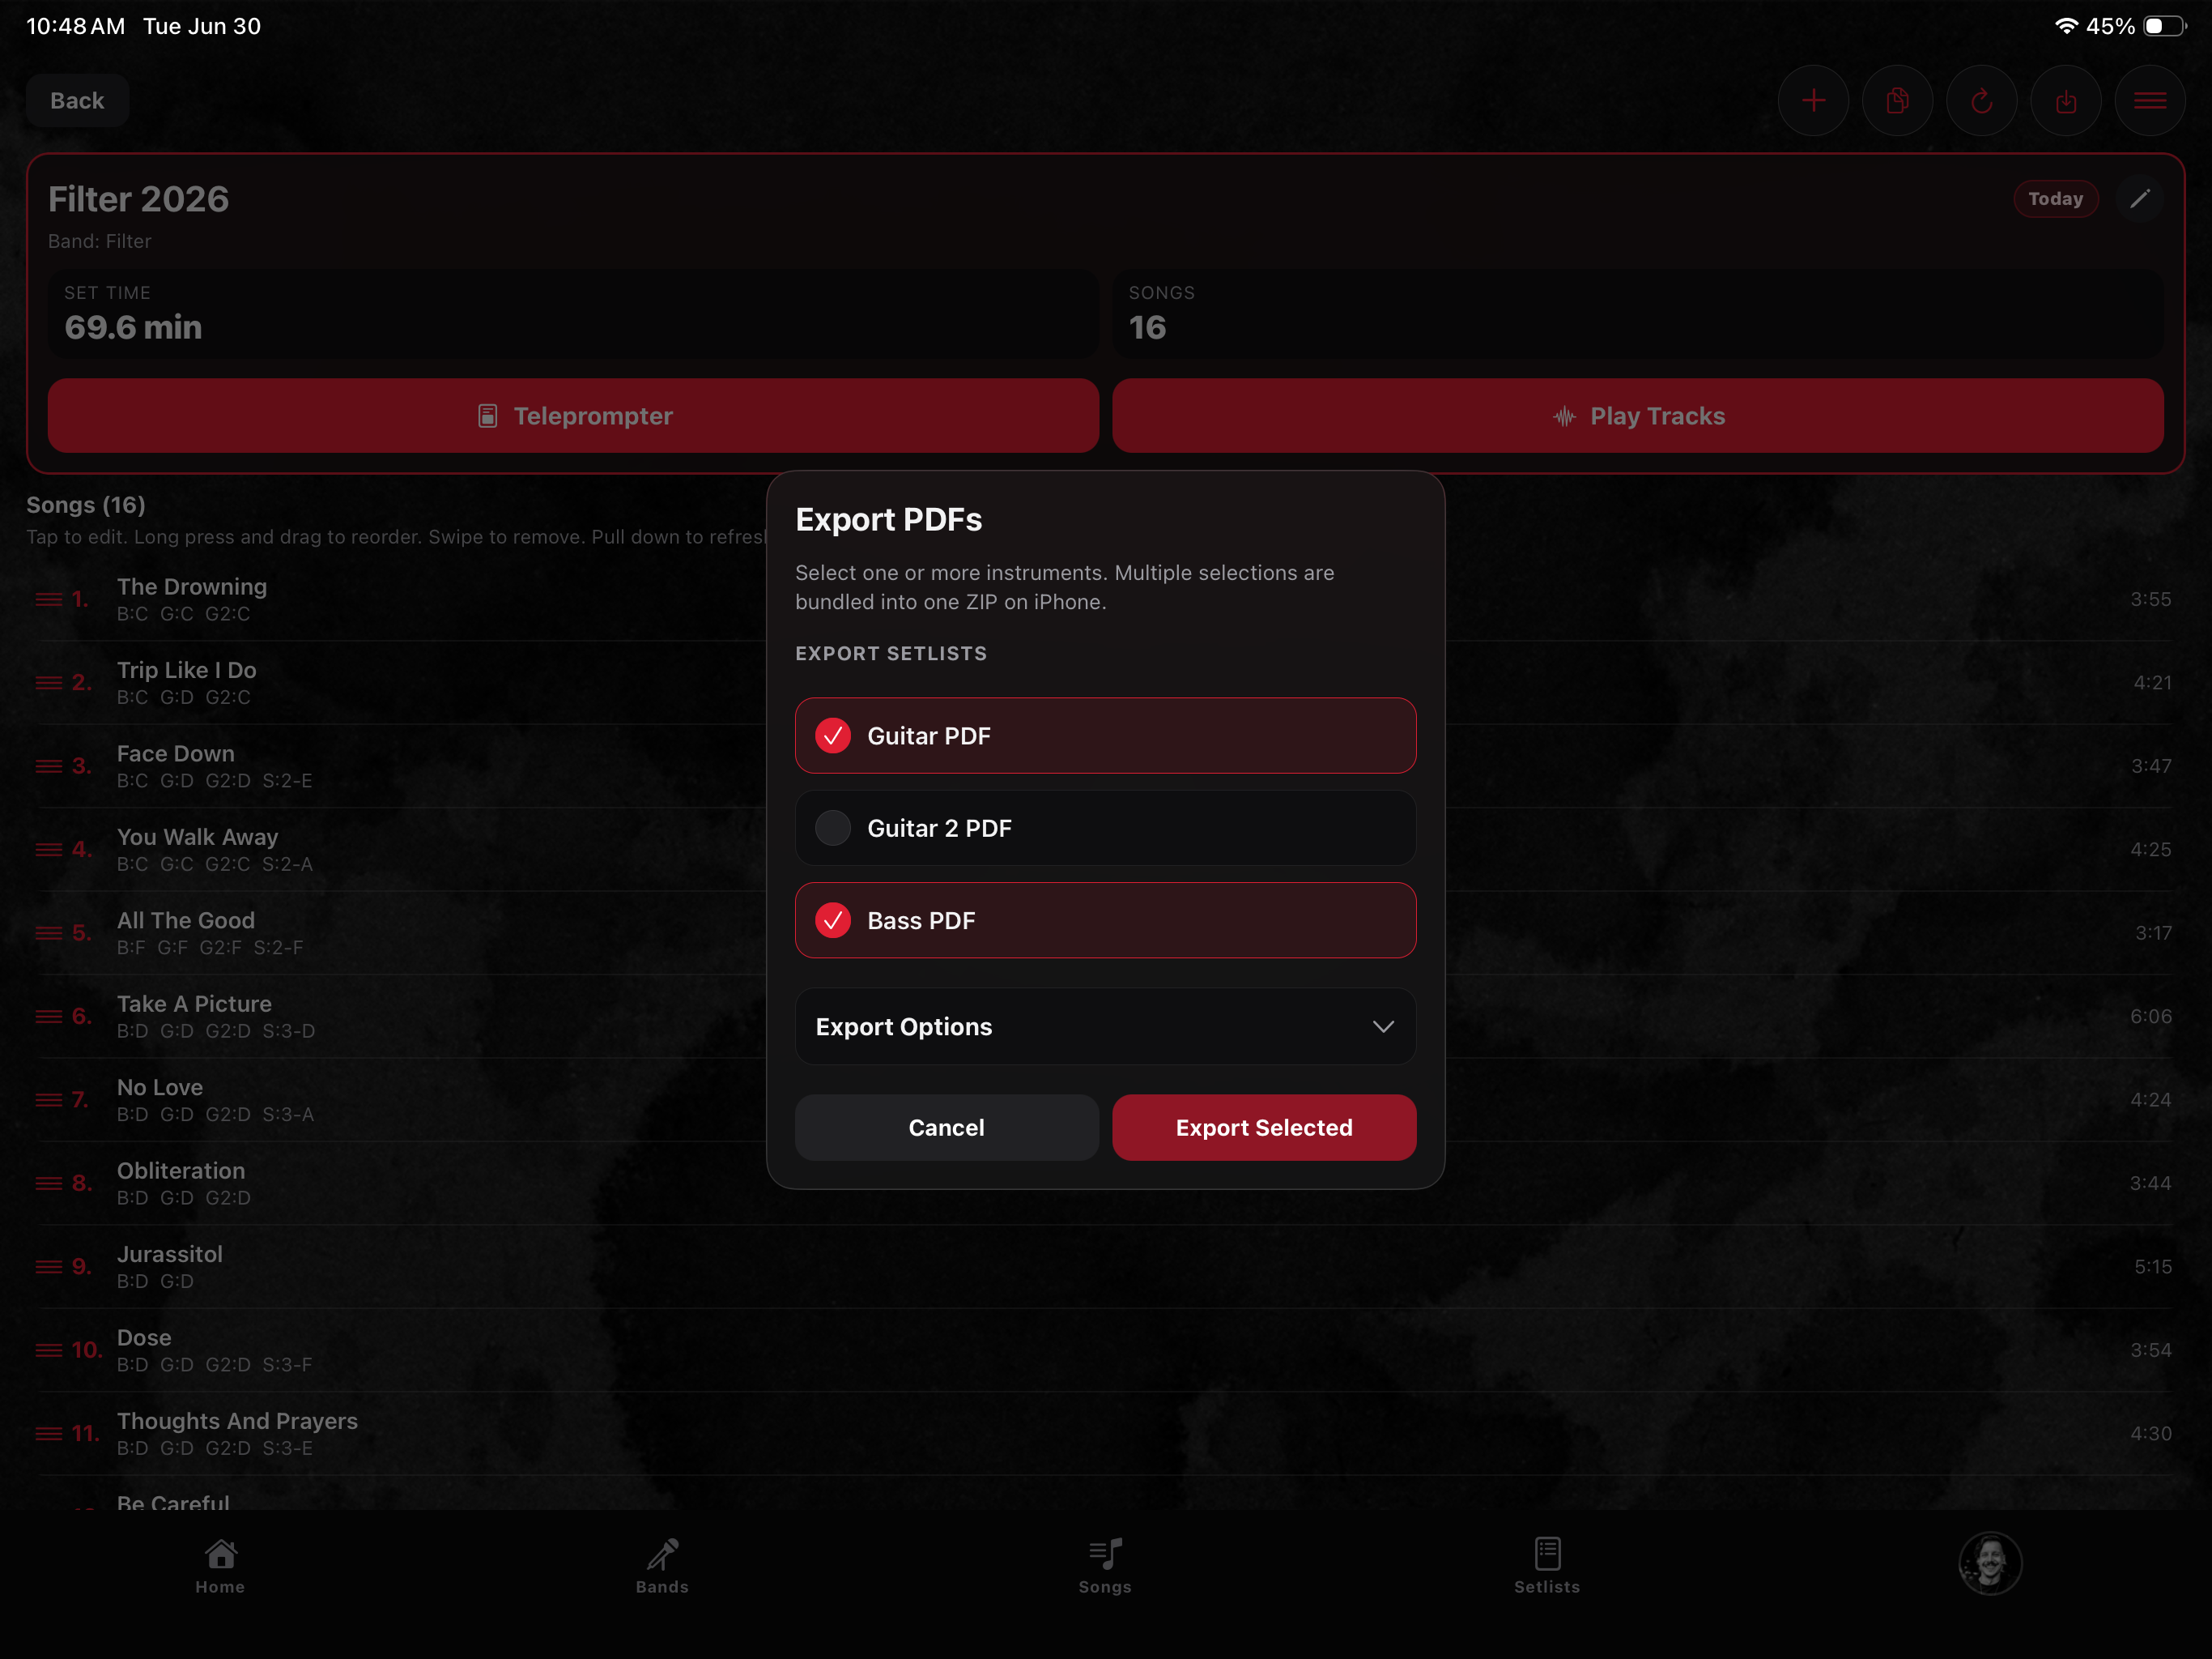Tap the 5:15 duration of Jurassitol
This screenshot has width=2212, height=1659.
click(x=2152, y=1267)
